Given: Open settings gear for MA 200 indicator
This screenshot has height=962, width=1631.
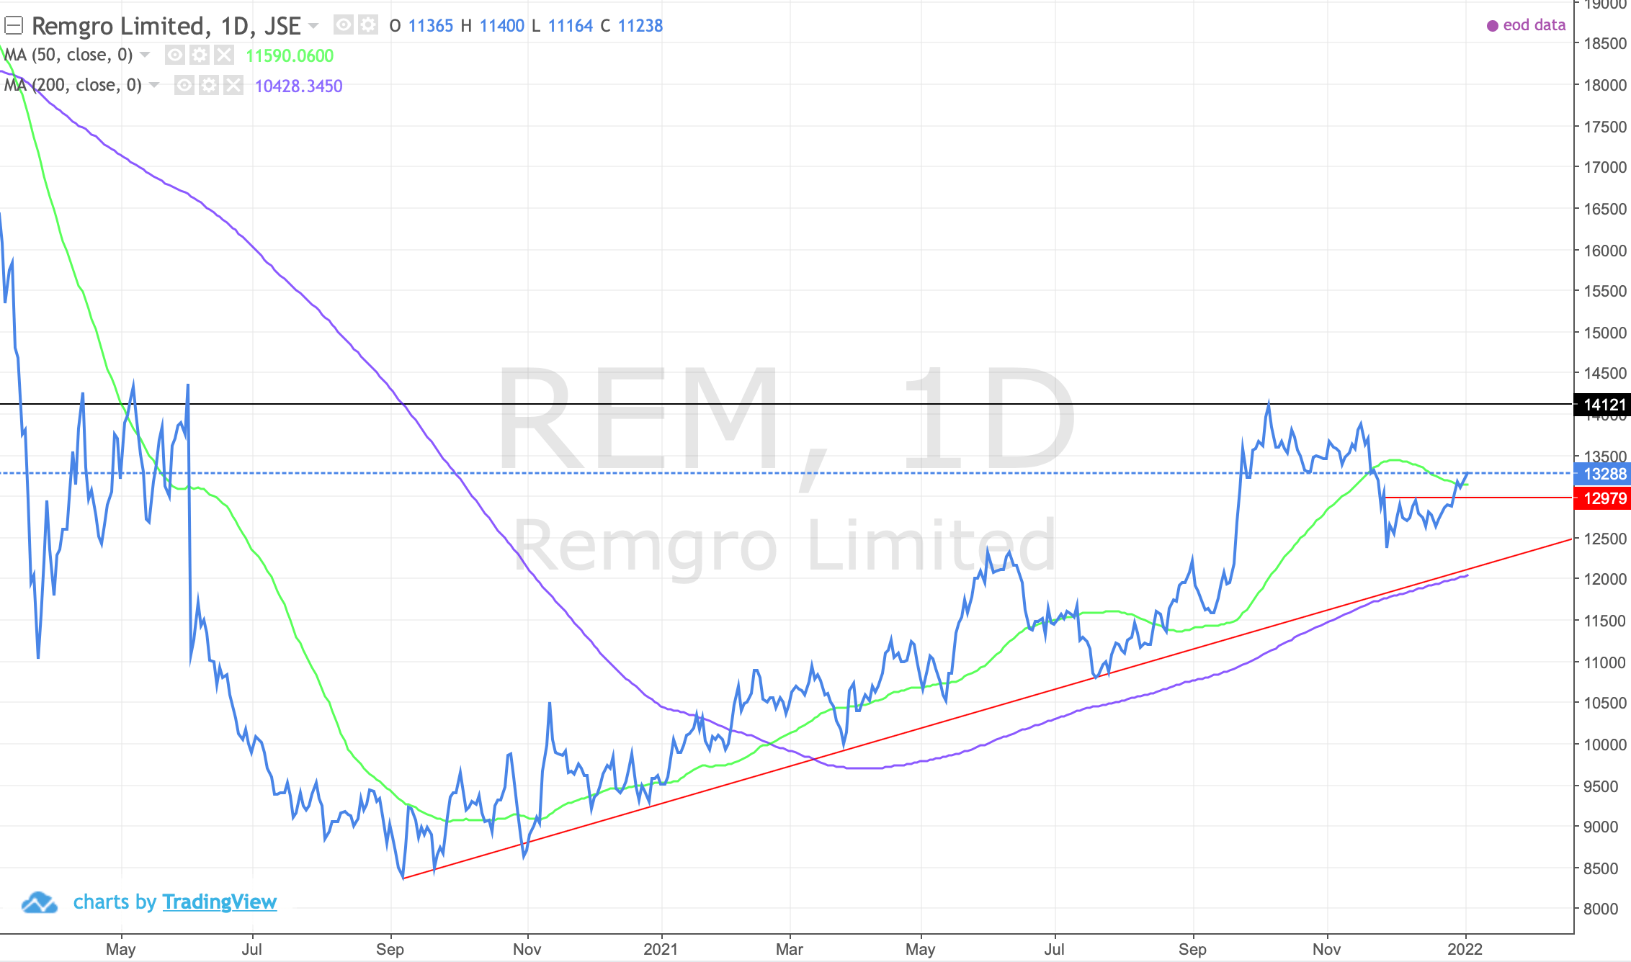Looking at the screenshot, I should (209, 86).
